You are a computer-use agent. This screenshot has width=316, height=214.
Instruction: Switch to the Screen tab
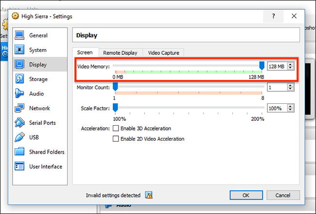click(85, 52)
